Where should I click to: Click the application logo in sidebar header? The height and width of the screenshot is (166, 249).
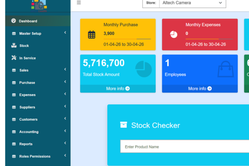tap(38, 4)
